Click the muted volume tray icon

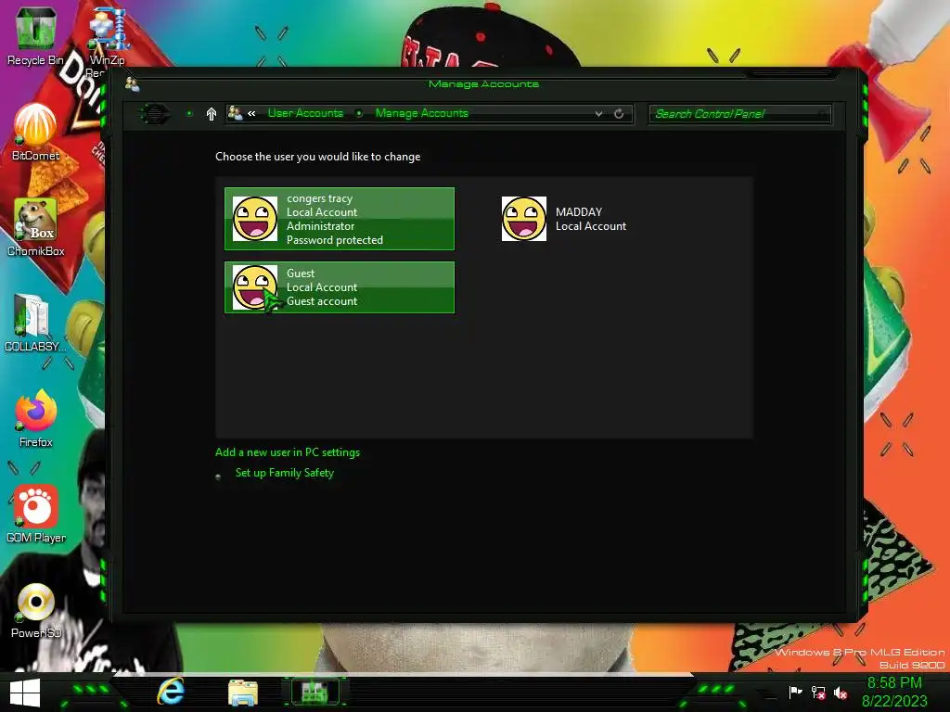841,692
